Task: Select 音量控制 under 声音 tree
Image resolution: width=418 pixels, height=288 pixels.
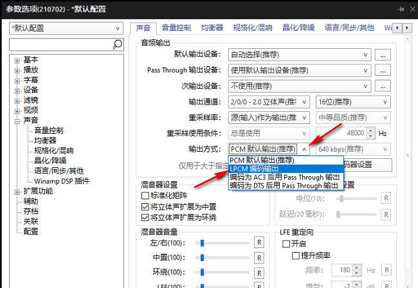Action: tap(49, 130)
